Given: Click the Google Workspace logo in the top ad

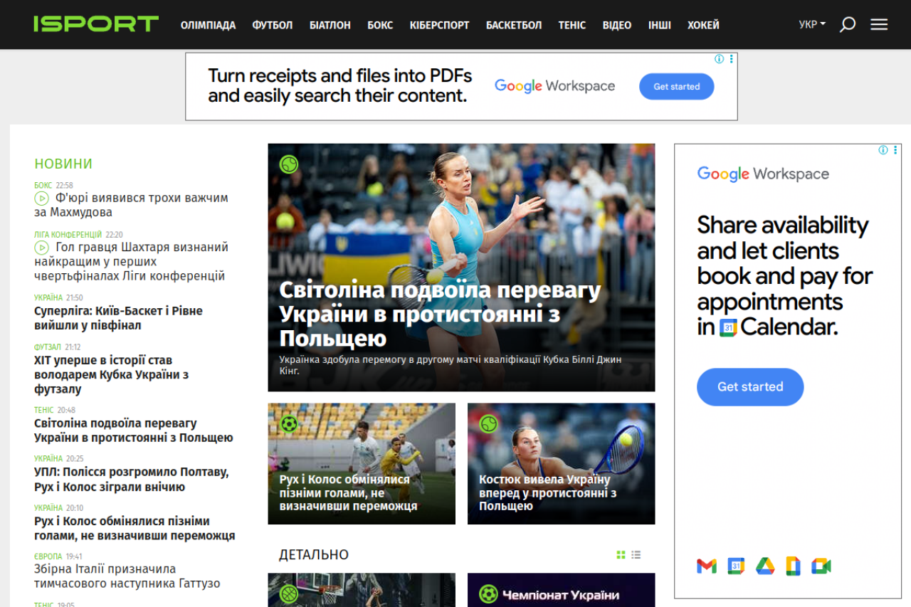Looking at the screenshot, I should pyautogui.click(x=554, y=86).
